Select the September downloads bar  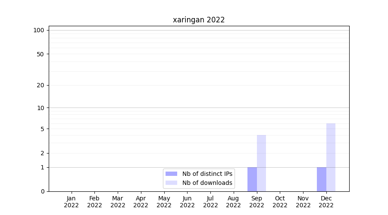tap(261, 163)
